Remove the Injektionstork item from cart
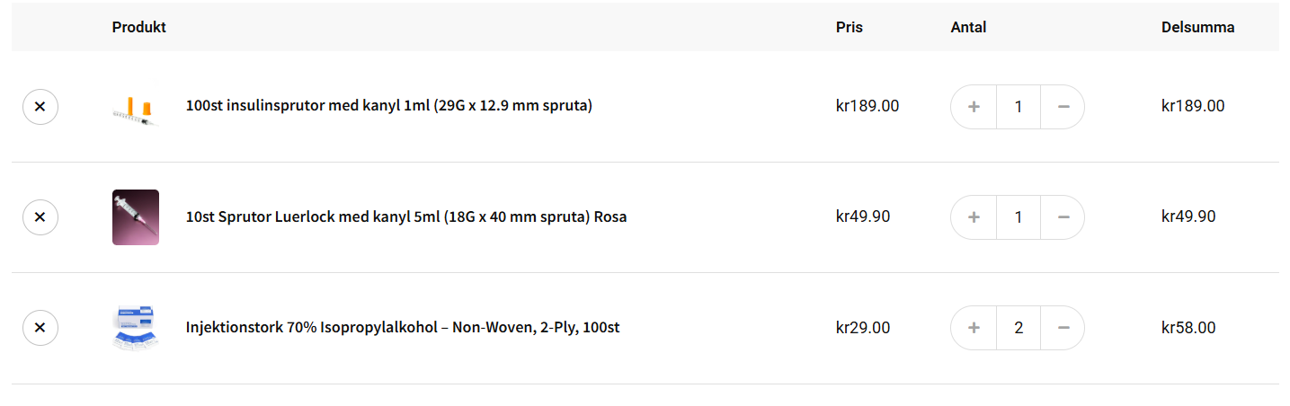The height and width of the screenshot is (406, 1290). point(40,328)
